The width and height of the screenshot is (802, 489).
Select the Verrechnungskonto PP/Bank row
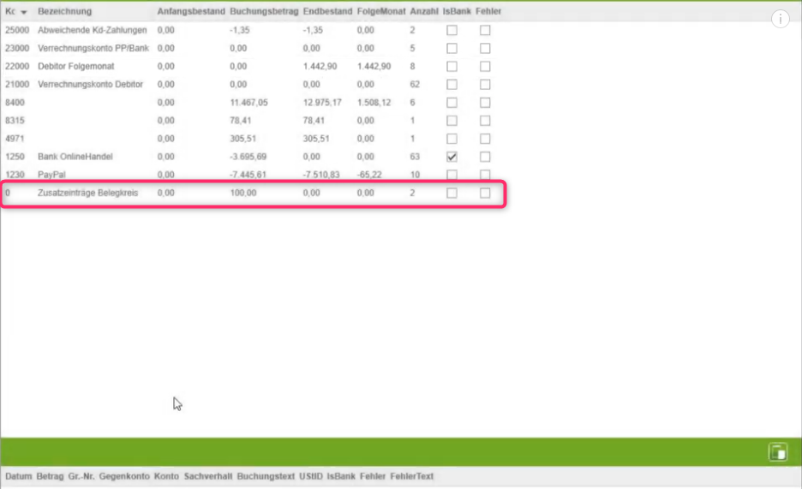[x=93, y=48]
